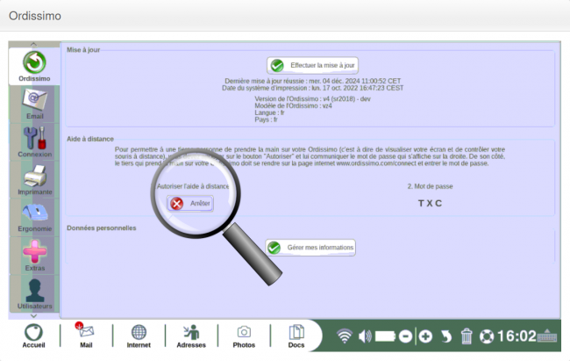
Task: Click Gérer mes informations button
Action: pyautogui.click(x=310, y=248)
